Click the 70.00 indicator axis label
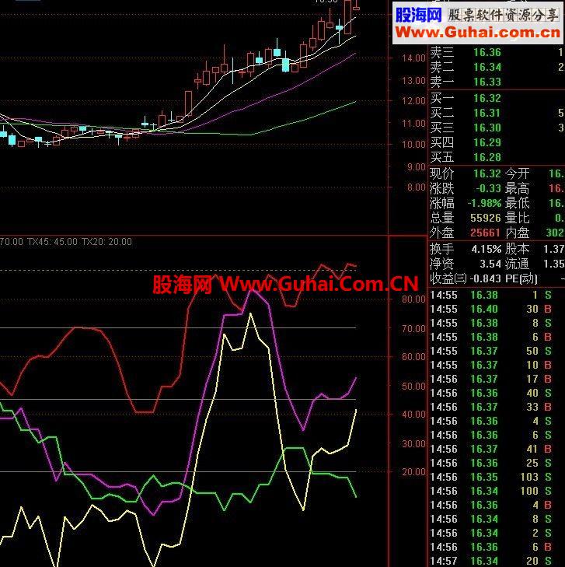 (413, 329)
